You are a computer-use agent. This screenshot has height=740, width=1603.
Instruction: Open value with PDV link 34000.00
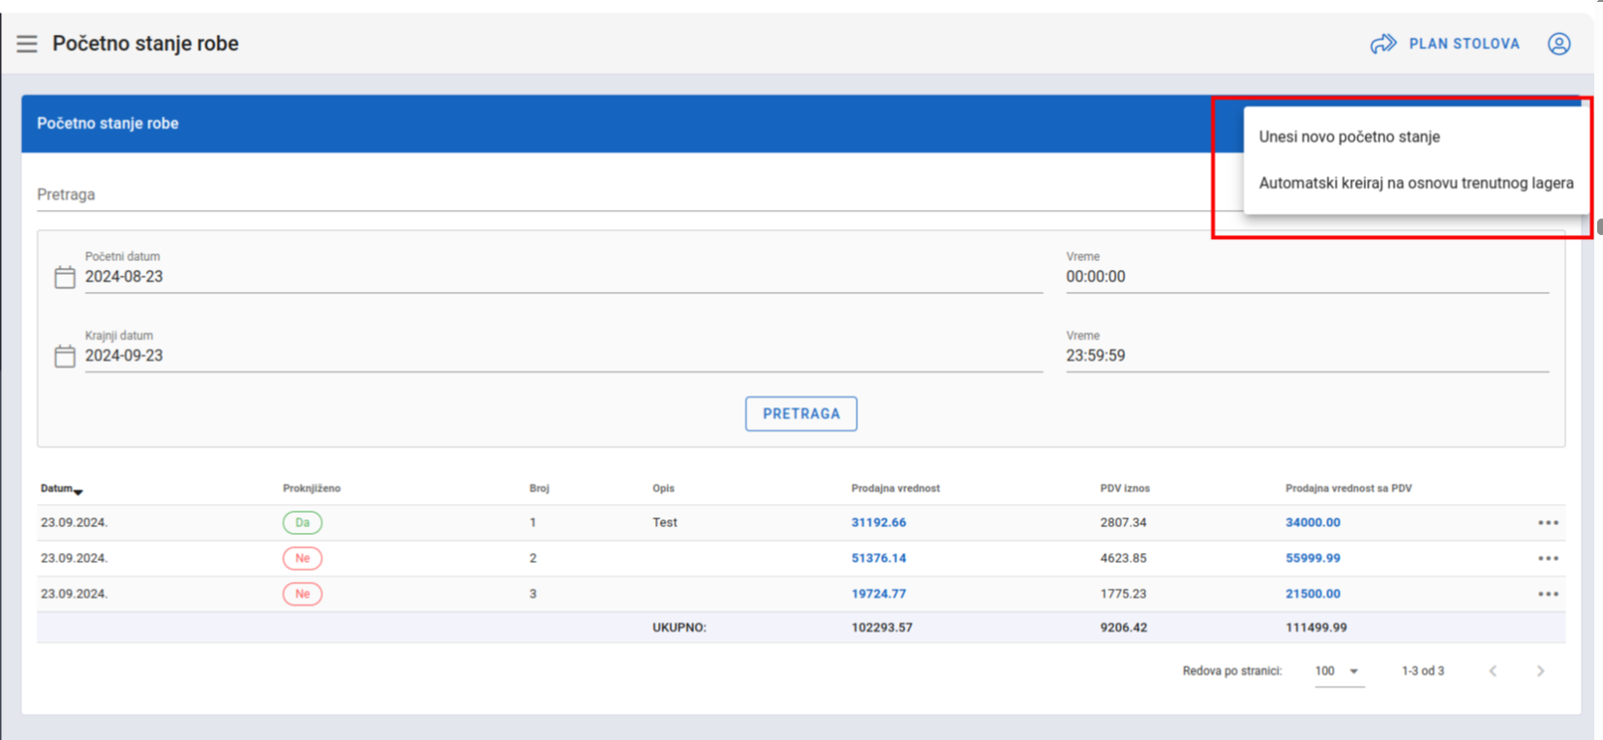[x=1313, y=522]
